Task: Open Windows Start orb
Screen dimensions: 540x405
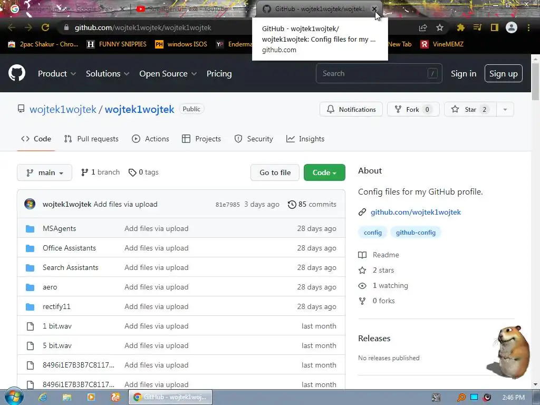Action: (14, 396)
